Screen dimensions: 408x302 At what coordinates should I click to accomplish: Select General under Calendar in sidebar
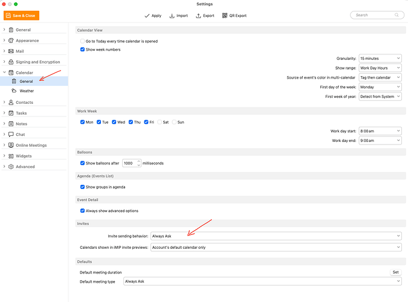(26, 81)
